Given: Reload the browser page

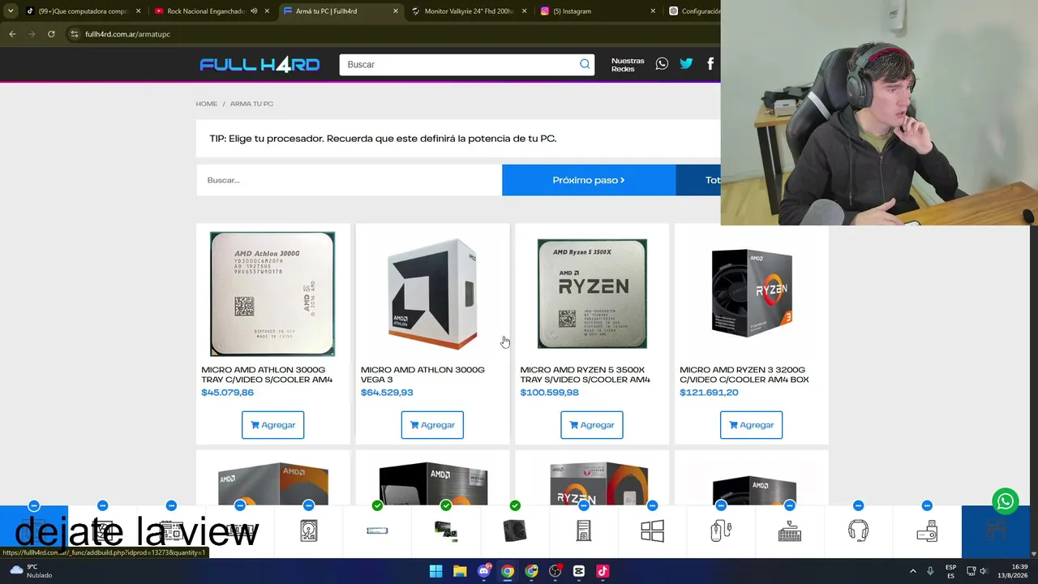Looking at the screenshot, I should (x=51, y=34).
